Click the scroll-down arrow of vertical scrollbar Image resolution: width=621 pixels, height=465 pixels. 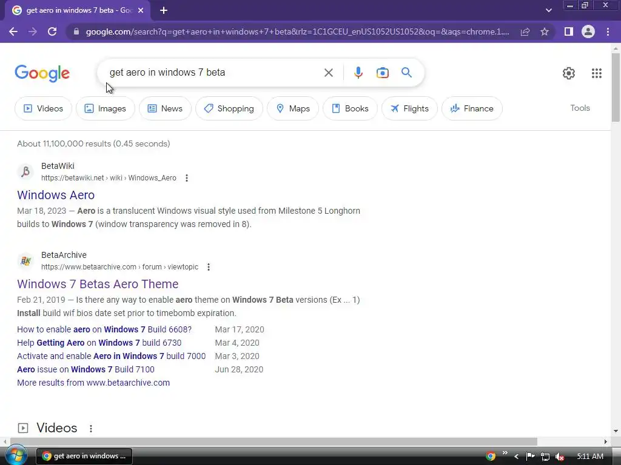click(616, 431)
